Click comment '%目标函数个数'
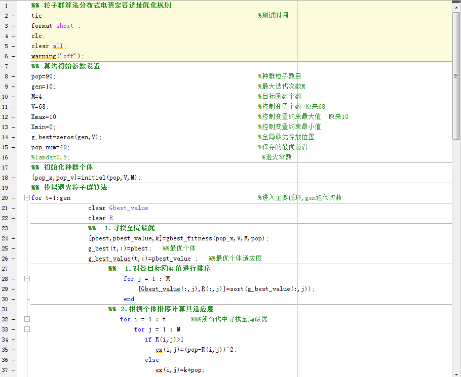This screenshot has width=461, height=377. (x=280, y=96)
